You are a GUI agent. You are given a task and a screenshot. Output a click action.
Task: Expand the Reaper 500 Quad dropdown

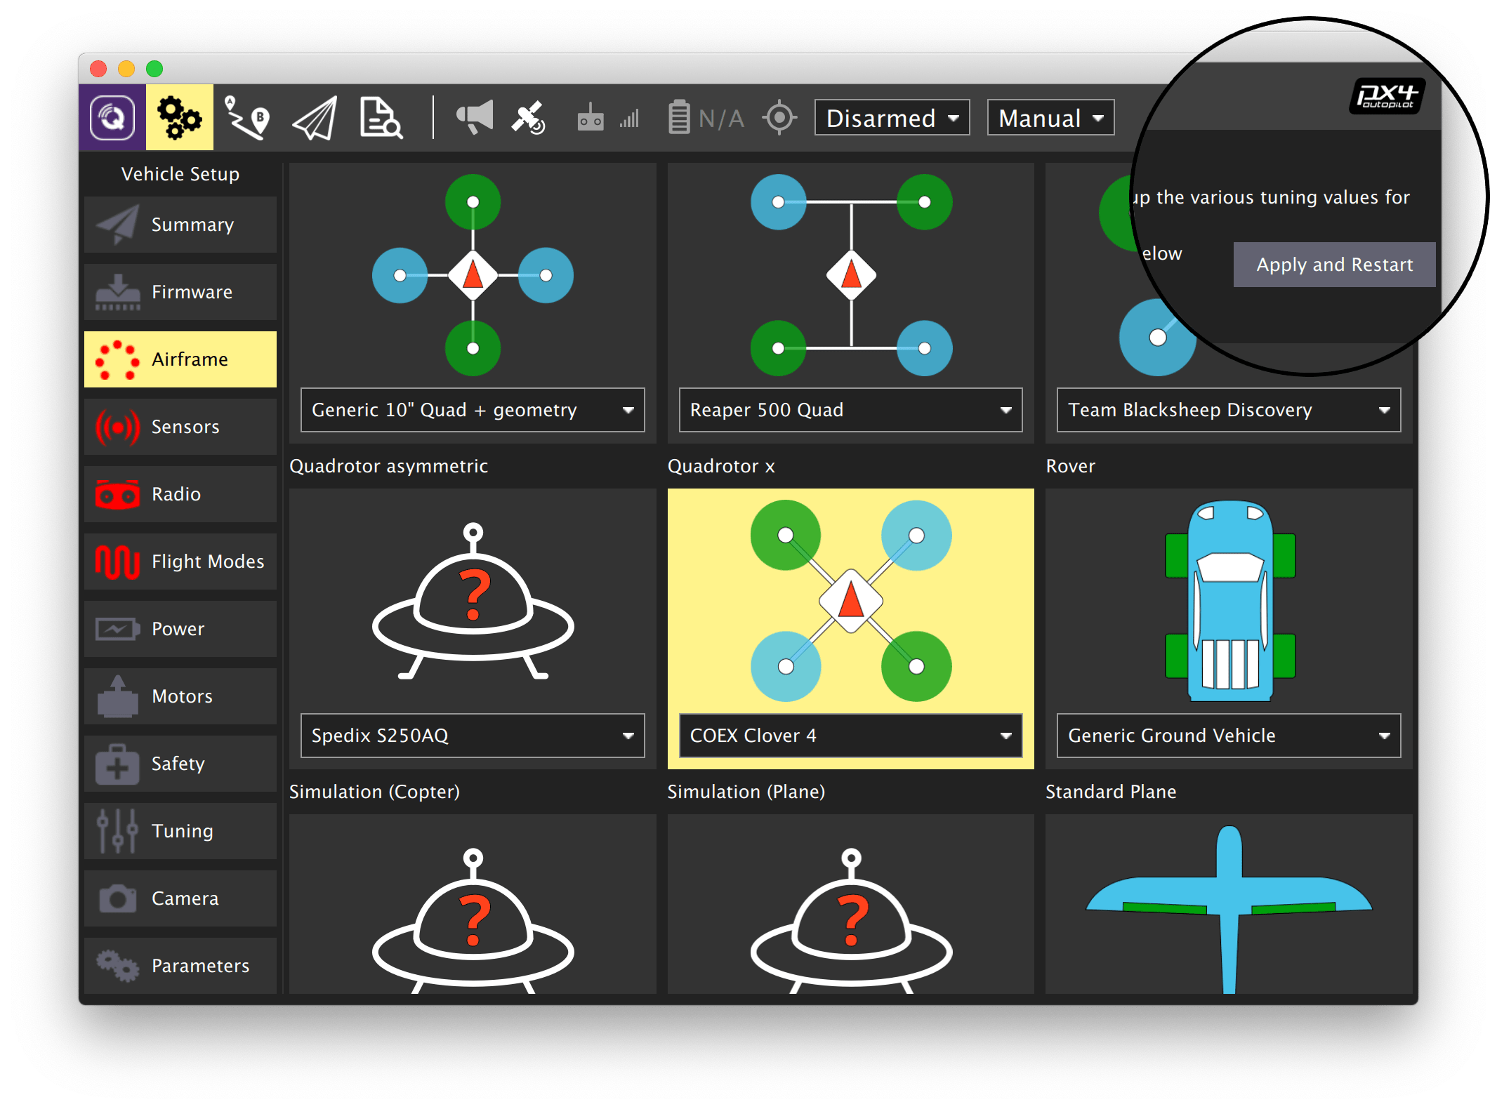pos(850,410)
